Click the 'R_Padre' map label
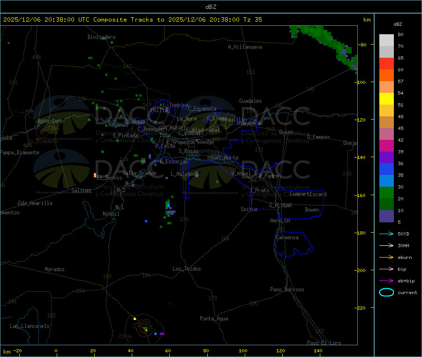This screenshot has width=422, height=357. click(269, 176)
